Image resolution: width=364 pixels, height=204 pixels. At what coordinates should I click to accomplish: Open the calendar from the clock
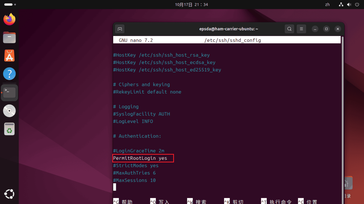click(191, 5)
